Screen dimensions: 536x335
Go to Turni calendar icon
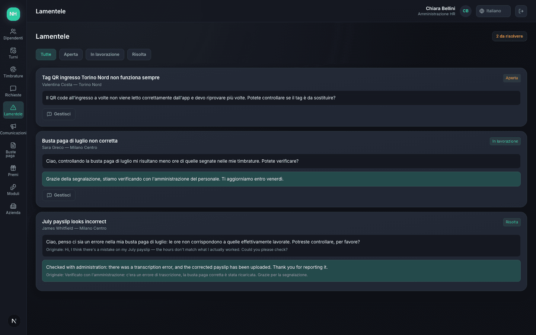pyautogui.click(x=13, y=50)
